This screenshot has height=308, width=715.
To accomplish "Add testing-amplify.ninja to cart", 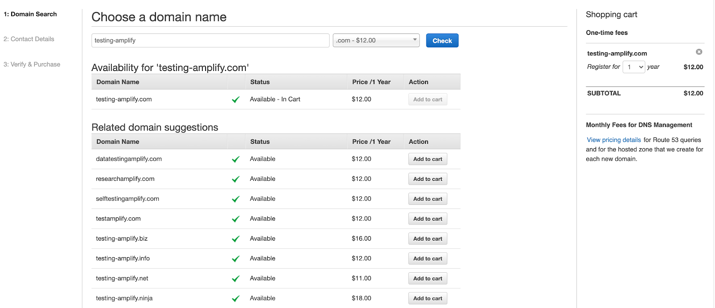I will pos(428,298).
